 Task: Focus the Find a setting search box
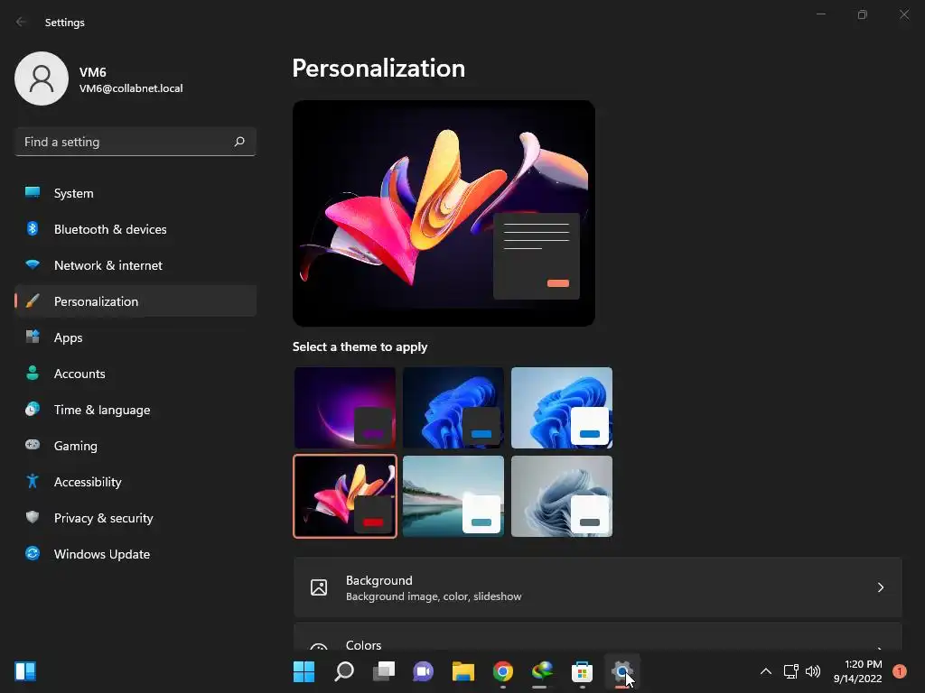(x=135, y=142)
